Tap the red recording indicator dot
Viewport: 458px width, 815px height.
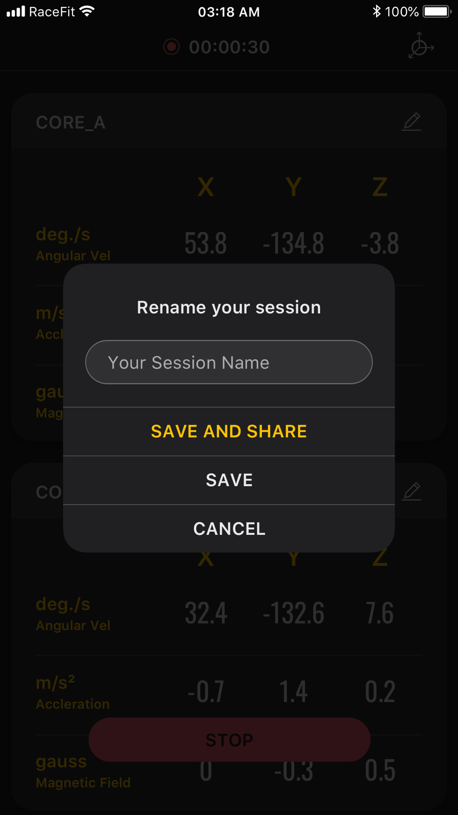171,47
